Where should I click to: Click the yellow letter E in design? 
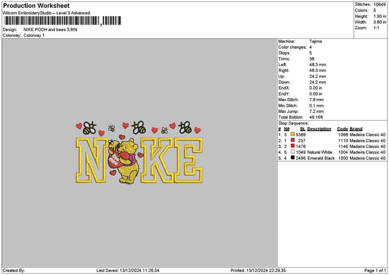click(x=189, y=160)
